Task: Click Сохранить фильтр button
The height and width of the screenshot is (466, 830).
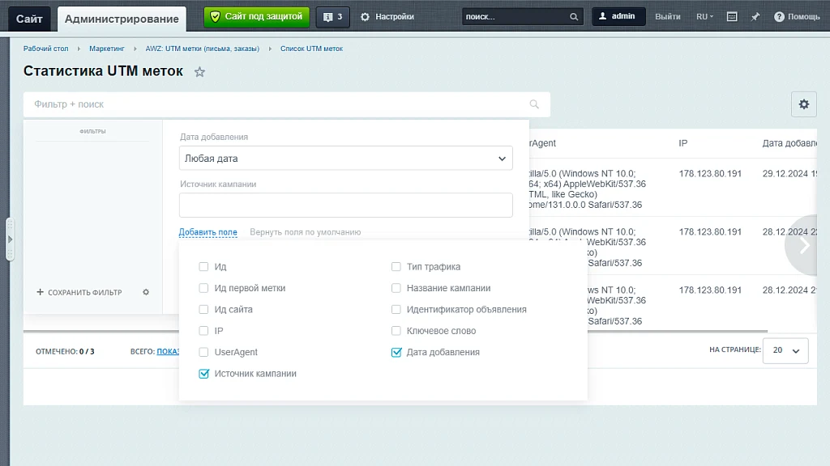Action: 79,292
